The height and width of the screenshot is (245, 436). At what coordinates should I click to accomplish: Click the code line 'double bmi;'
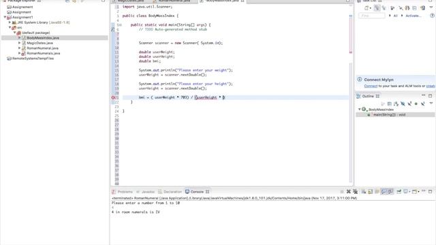150,61
